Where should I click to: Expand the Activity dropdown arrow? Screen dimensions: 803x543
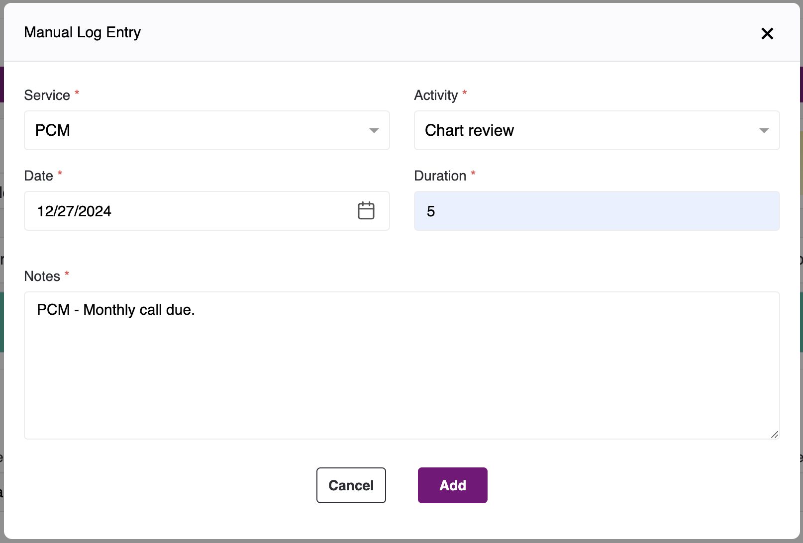[764, 130]
